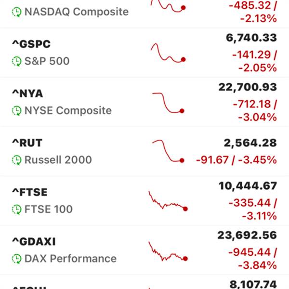The width and height of the screenshot is (289, 289).
Task: Click the Russell 2000 change -91.67 / -3.45%
Action: [236, 160]
